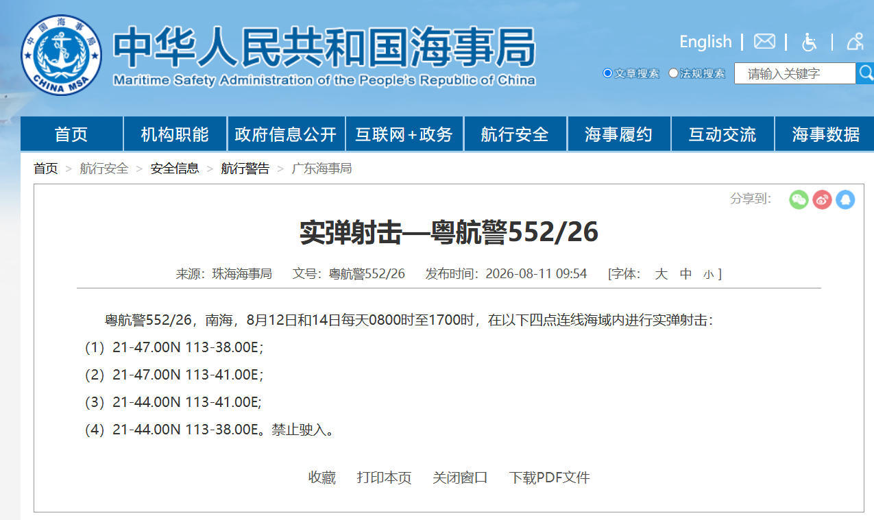
Task: Open the 海事履约 navigation tab
Action: point(619,134)
